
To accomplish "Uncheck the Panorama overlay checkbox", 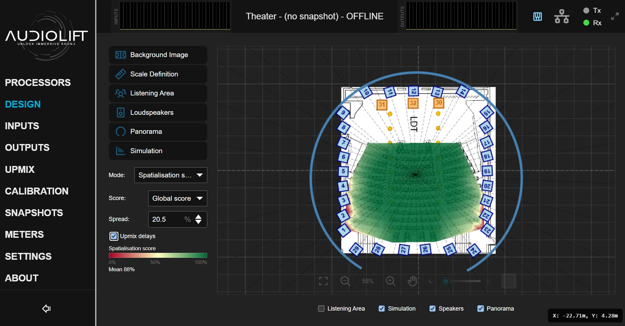I will [x=481, y=309].
